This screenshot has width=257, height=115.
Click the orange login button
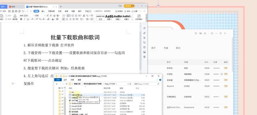point(129,6)
